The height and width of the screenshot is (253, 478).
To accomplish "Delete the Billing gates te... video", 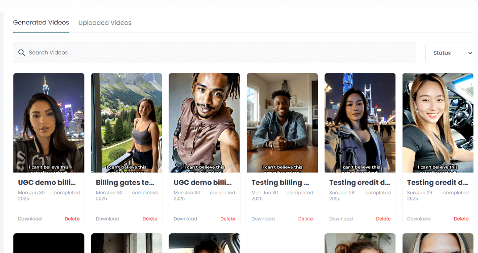I will (x=150, y=219).
